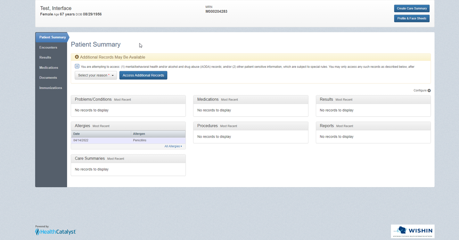The width and height of the screenshot is (459, 240).
Task: Click the WISHIN logo
Action: (412, 231)
